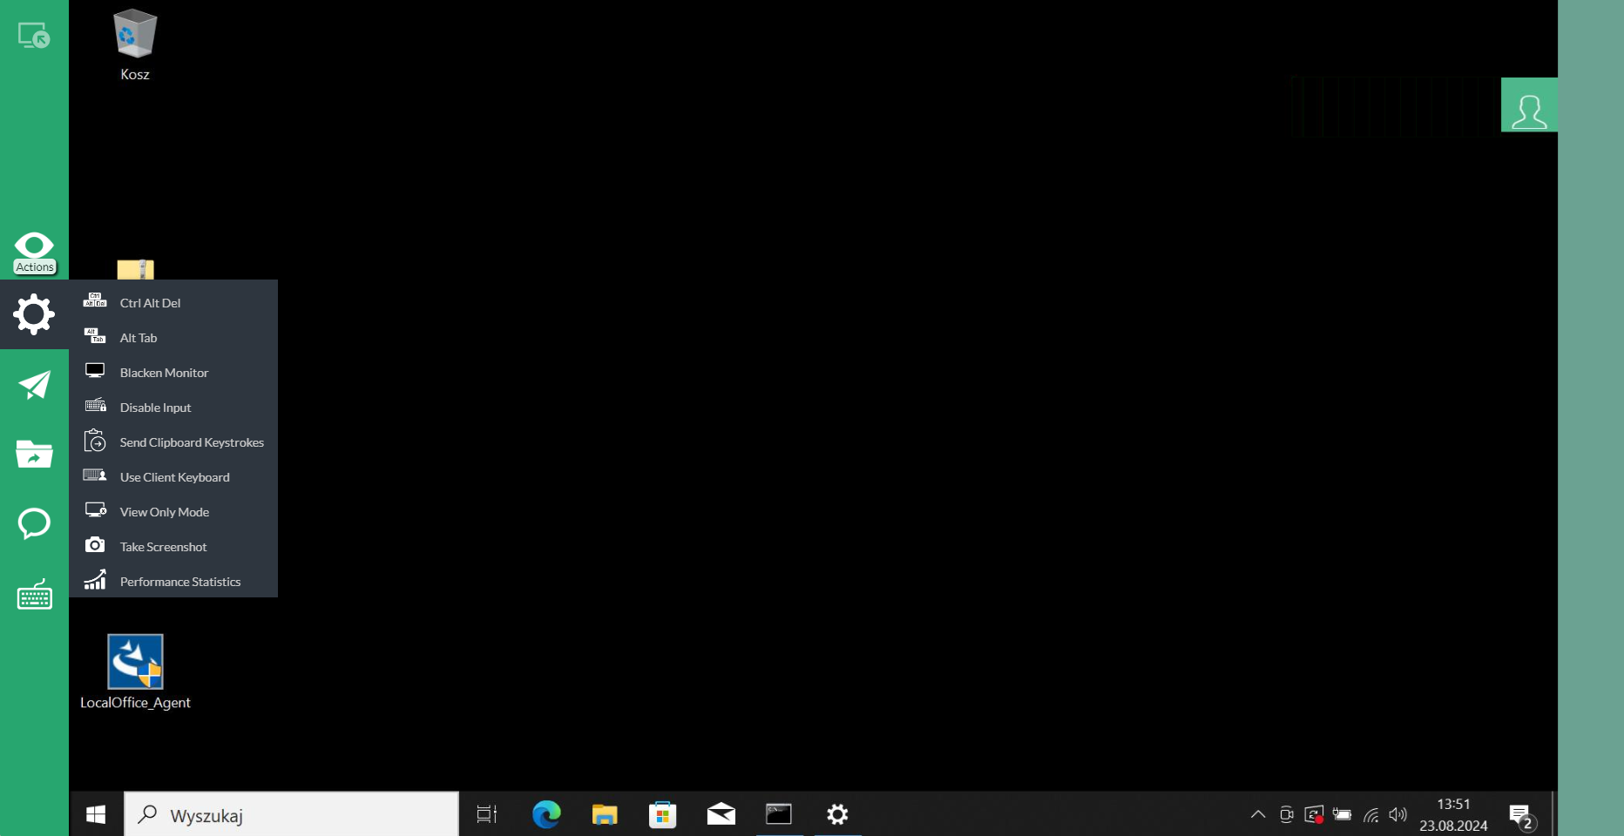Click the Wyszukaj search field
The image size is (1624, 836).
tap(292, 815)
